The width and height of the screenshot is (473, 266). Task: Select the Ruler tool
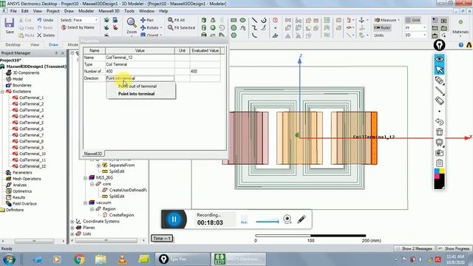pos(382,27)
